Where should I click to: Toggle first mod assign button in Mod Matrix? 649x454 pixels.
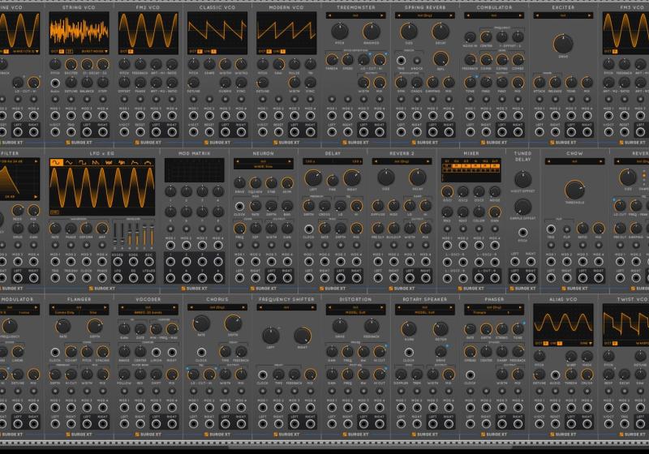click(170, 229)
